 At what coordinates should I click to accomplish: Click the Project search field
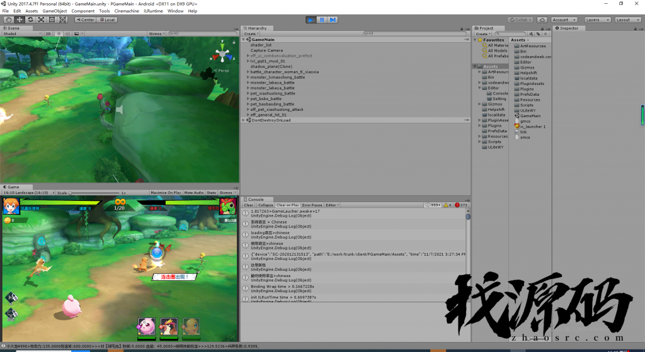point(510,34)
